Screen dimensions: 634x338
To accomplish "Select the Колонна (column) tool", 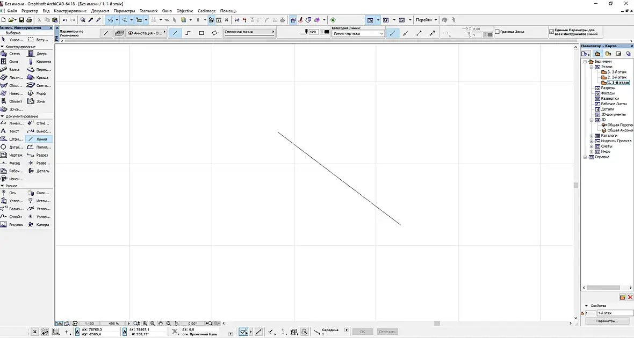I will coord(39,61).
